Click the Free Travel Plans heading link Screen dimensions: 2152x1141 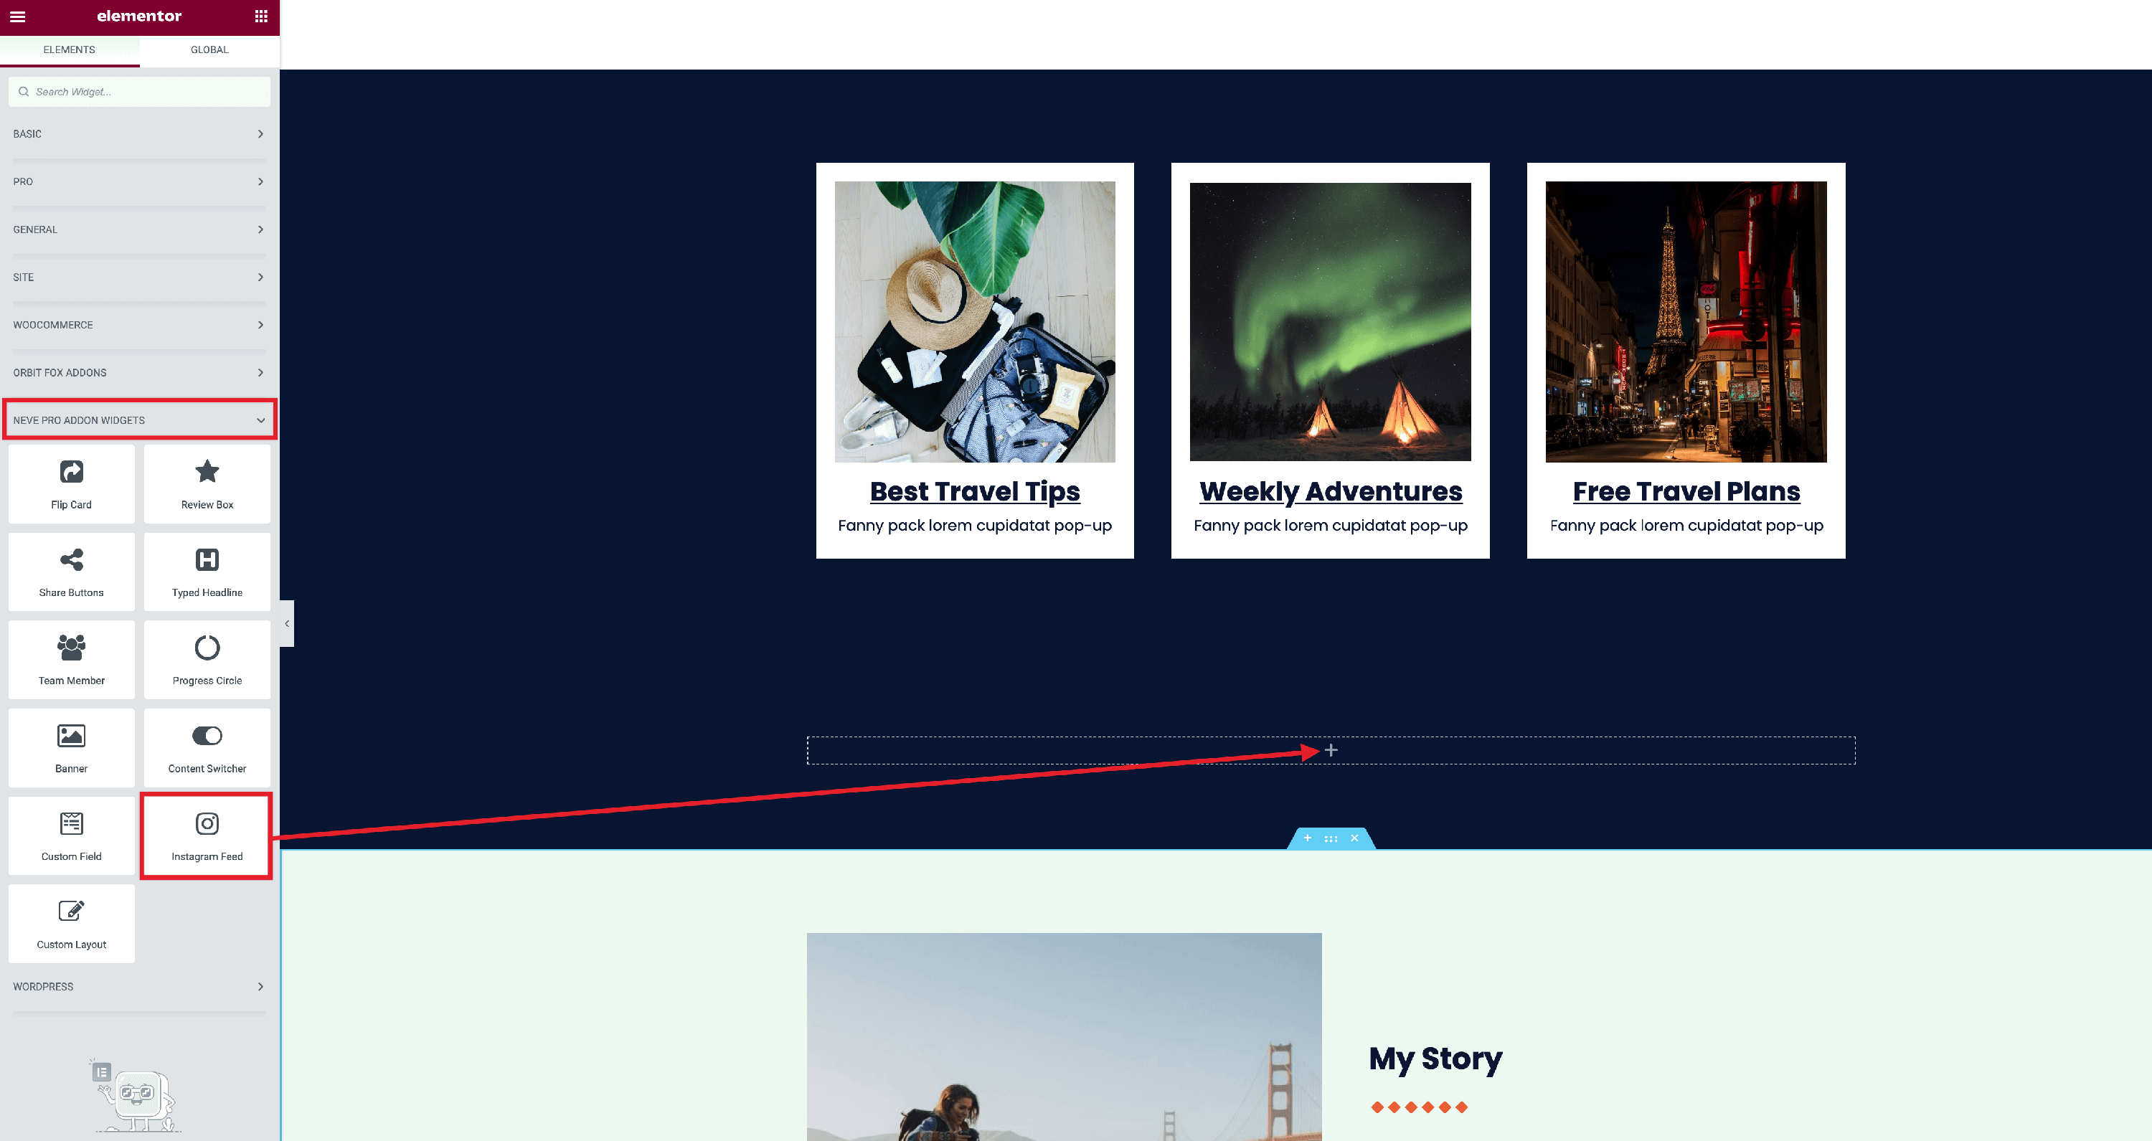coord(1686,491)
